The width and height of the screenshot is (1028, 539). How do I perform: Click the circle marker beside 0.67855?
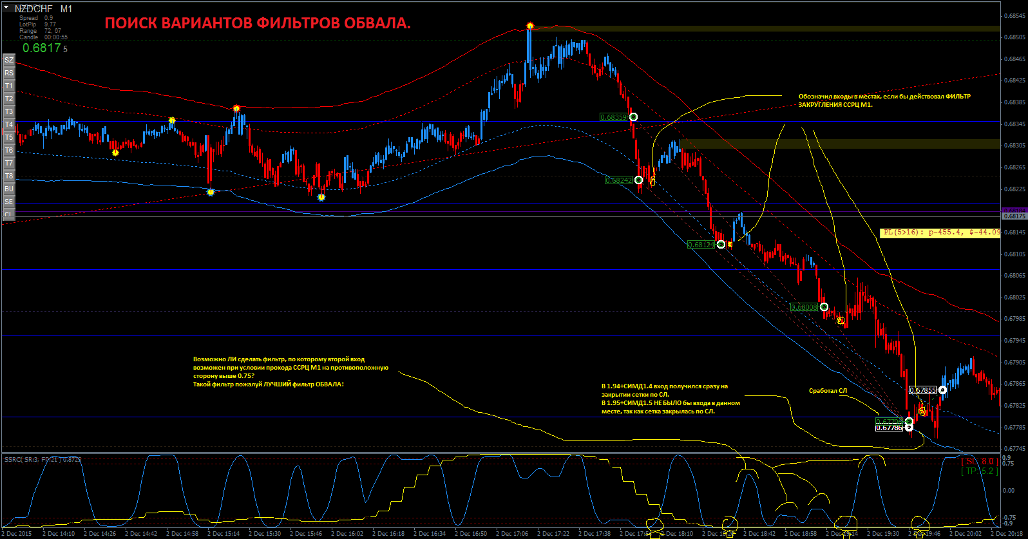pyautogui.click(x=942, y=390)
